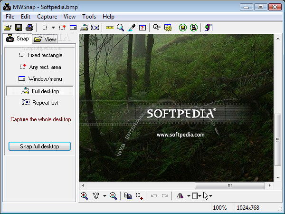Click the any rectangle area toolbar icon

[62, 28]
